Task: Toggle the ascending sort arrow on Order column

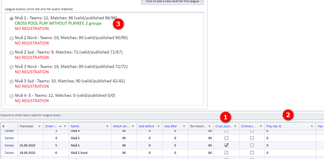Action: (x=61, y=126)
